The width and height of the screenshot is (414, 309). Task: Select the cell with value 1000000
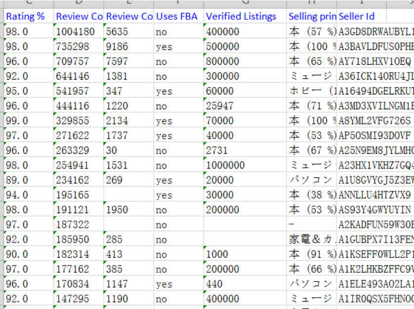click(x=225, y=165)
